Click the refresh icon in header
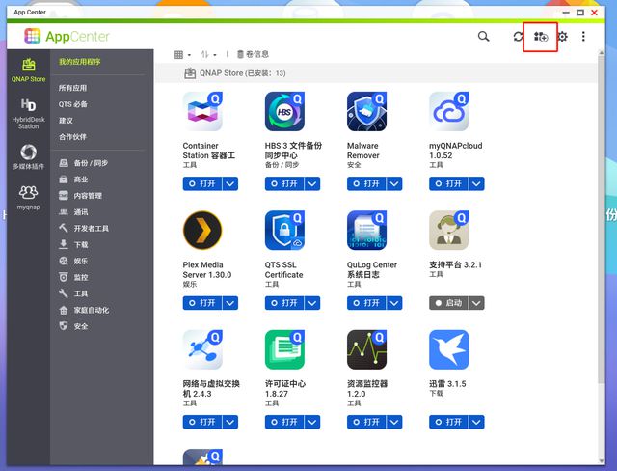The width and height of the screenshot is (617, 471). [519, 37]
